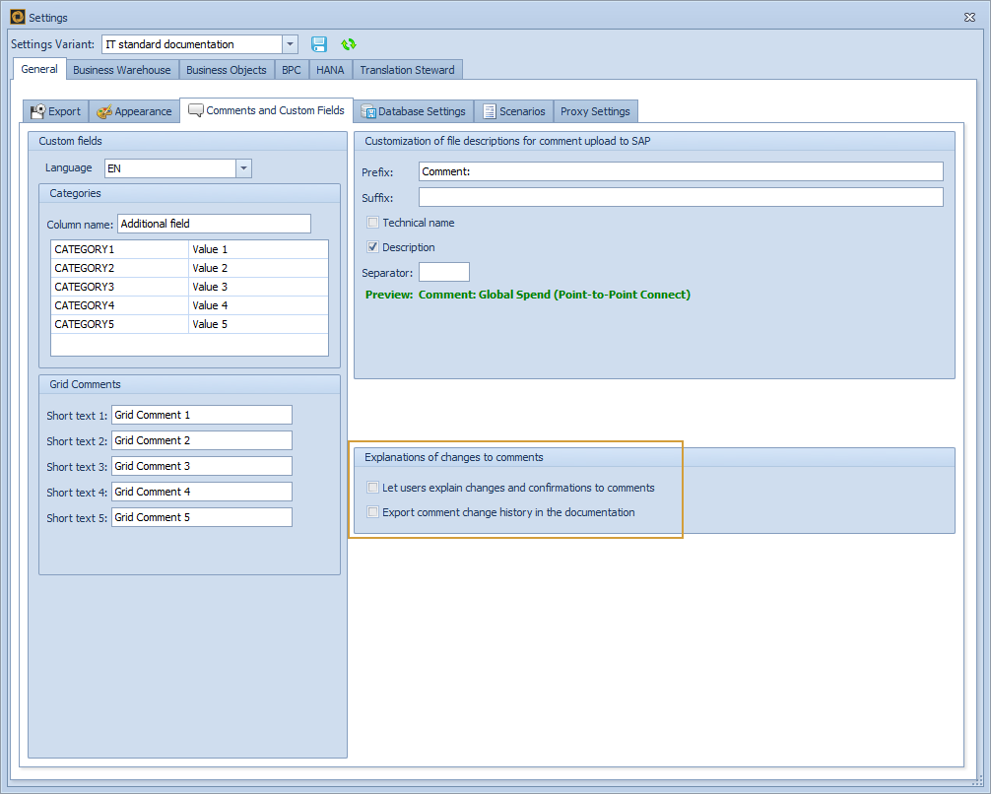991x794 pixels.
Task: Expand the Language dropdown
Action: point(243,168)
